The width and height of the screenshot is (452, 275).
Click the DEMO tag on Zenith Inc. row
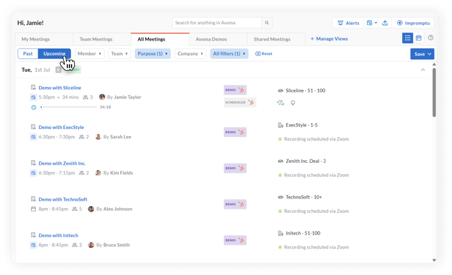(235, 168)
